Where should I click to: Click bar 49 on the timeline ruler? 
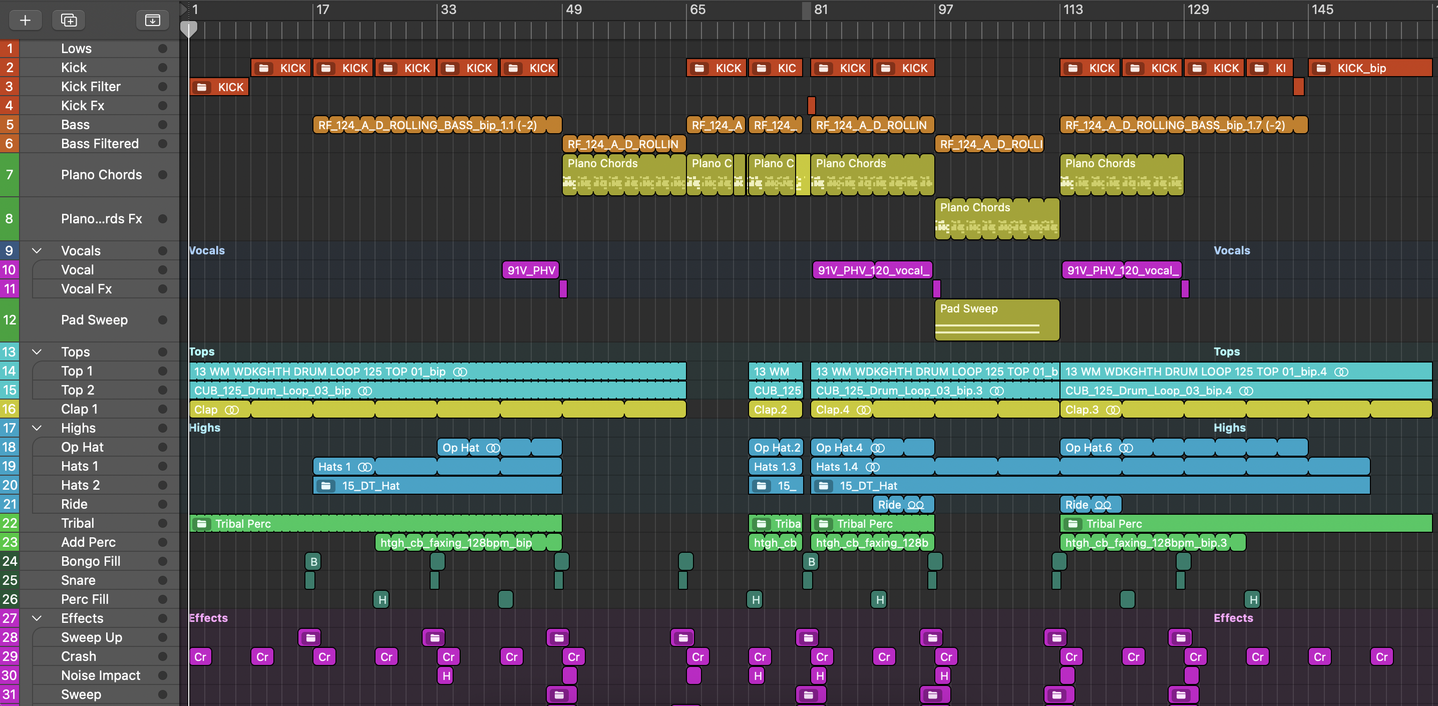pos(573,10)
